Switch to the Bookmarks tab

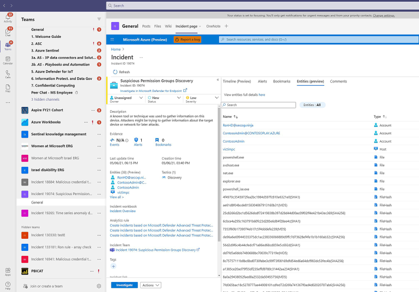pyautogui.click(x=281, y=81)
